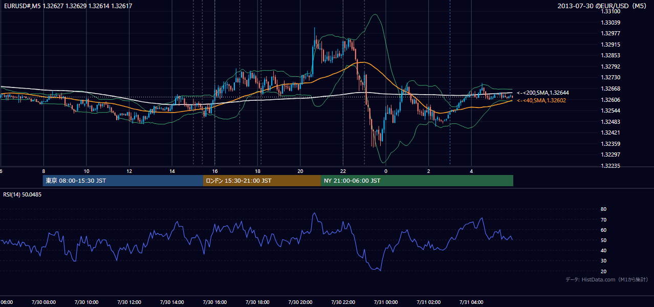The height and width of the screenshot is (307, 654).
Task: Click RSI scale level 70
Action: point(603,220)
